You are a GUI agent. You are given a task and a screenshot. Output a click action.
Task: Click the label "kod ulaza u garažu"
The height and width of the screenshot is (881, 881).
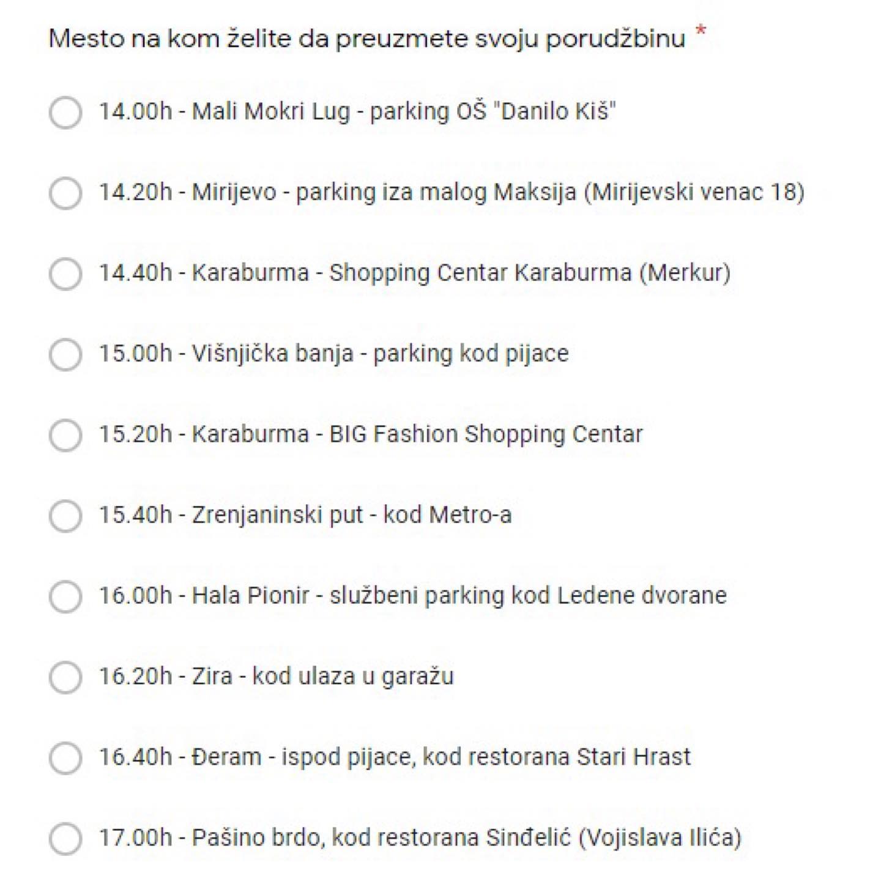353,677
